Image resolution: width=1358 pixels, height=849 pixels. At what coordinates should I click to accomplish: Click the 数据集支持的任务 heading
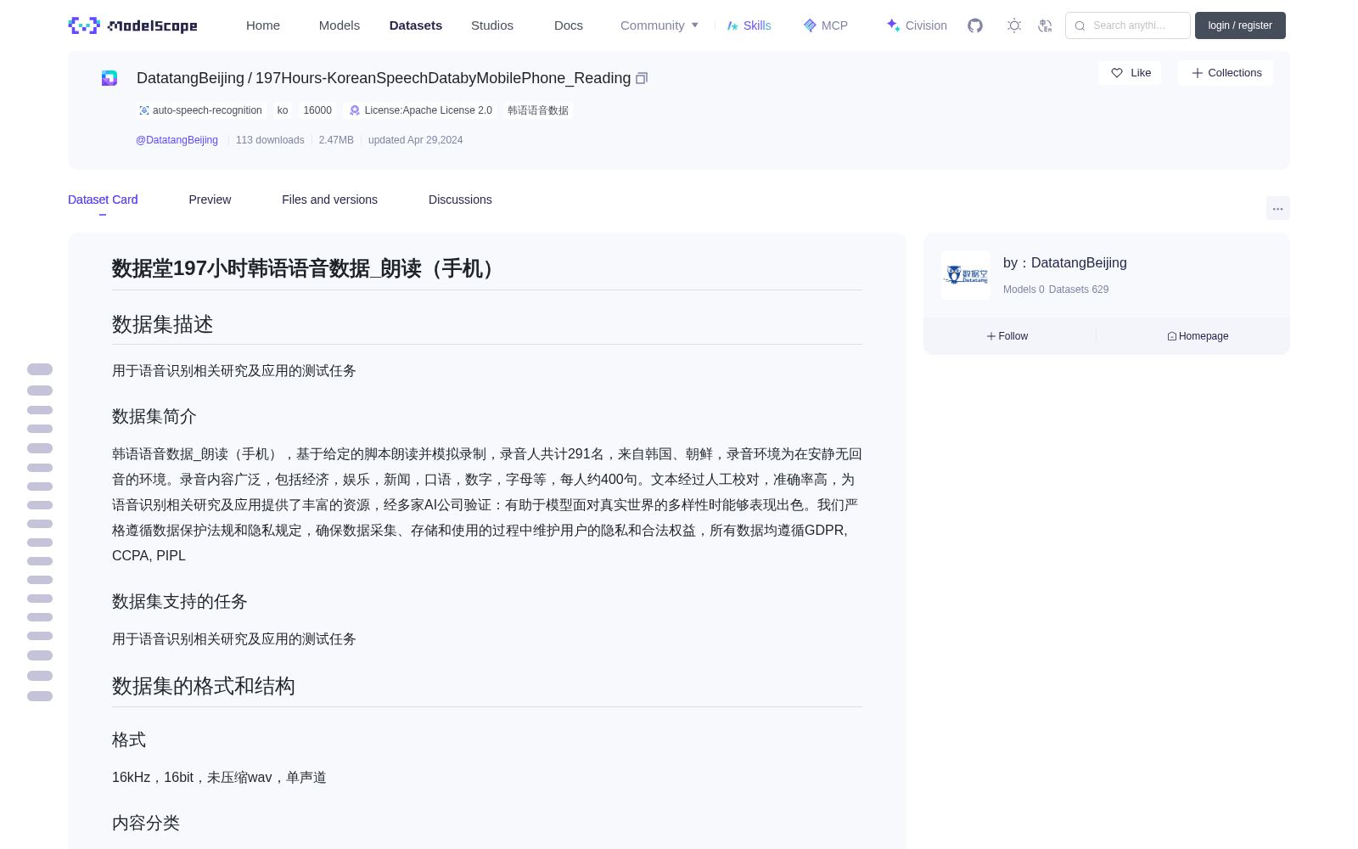point(180,601)
